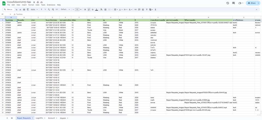
Task: Open version history clock icon
Action: tap(228, 3)
